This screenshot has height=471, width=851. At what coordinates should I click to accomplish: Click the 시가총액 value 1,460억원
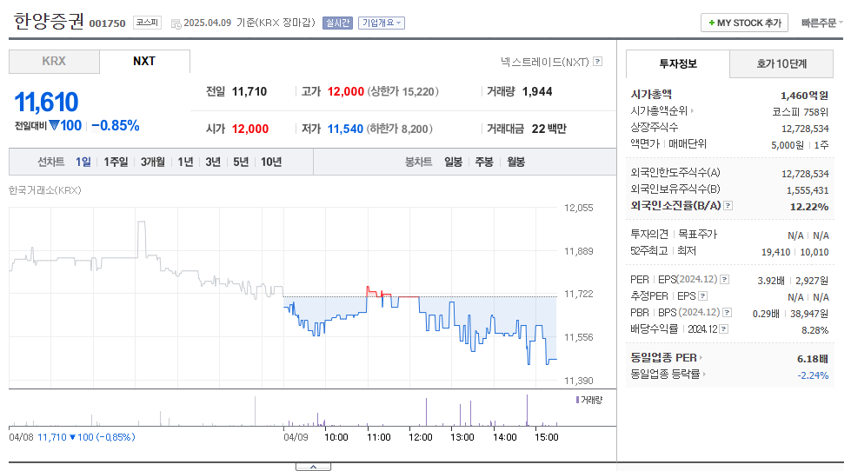[804, 96]
